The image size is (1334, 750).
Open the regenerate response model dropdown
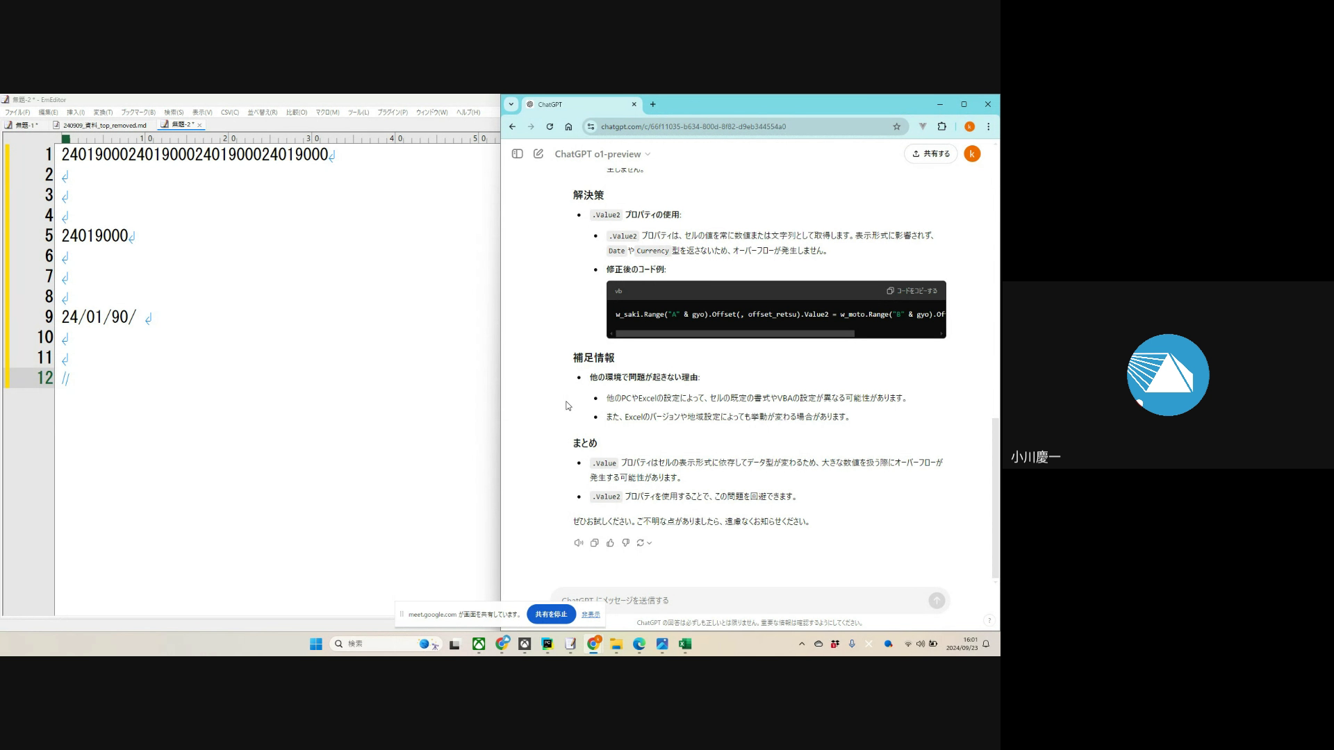click(644, 543)
